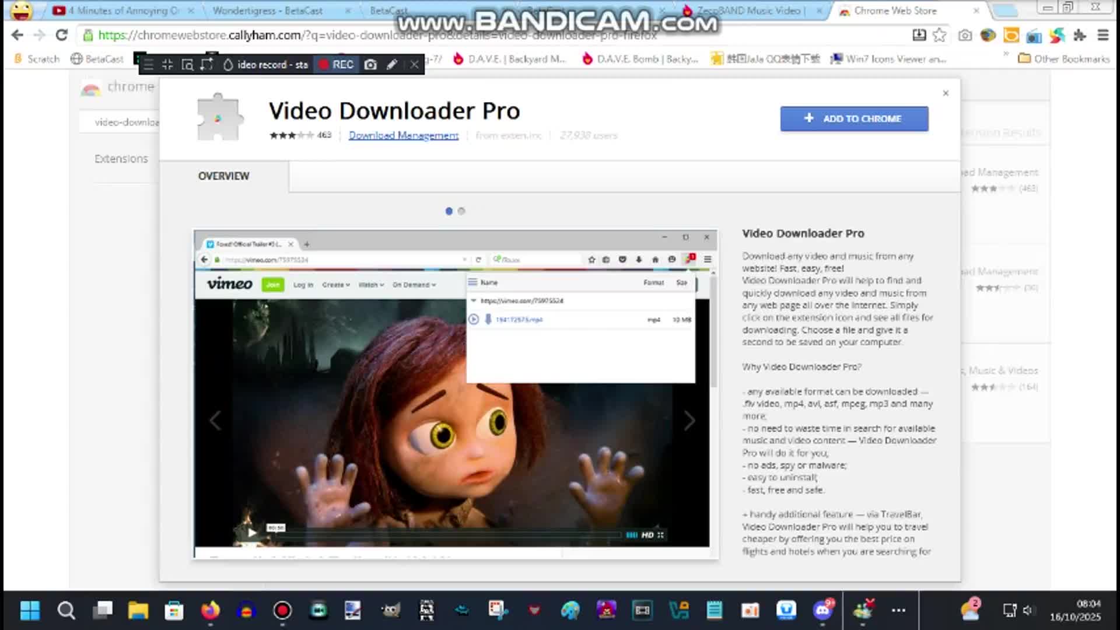Click the Bandicam shrink-arrows icon
Screen dimensions: 1120x630
(x=167, y=65)
